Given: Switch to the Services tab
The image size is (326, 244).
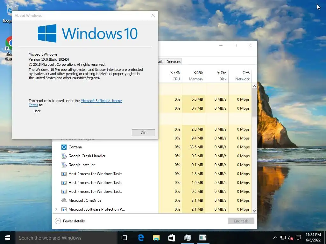Looking at the screenshot, I should [174, 62].
